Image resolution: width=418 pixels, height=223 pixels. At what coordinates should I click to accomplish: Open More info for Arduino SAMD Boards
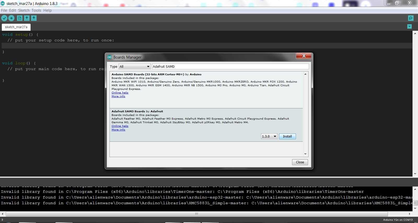click(x=118, y=96)
